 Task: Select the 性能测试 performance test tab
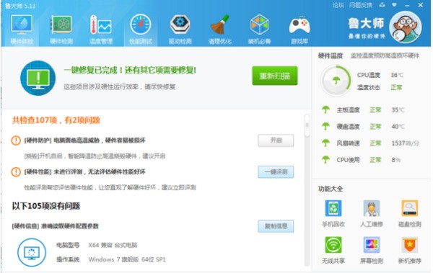point(141,30)
